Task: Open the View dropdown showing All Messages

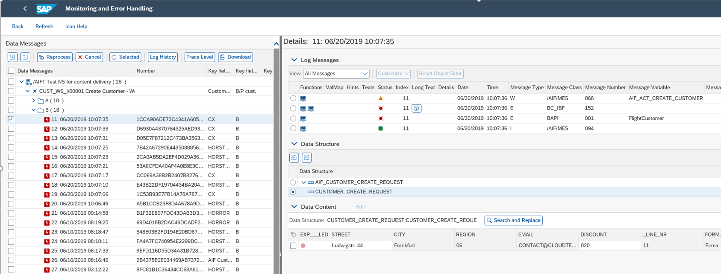Action: [x=336, y=74]
